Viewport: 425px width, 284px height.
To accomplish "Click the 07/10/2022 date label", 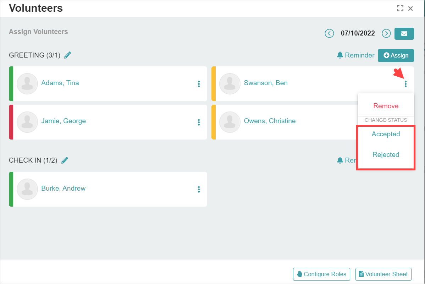I will [358, 33].
